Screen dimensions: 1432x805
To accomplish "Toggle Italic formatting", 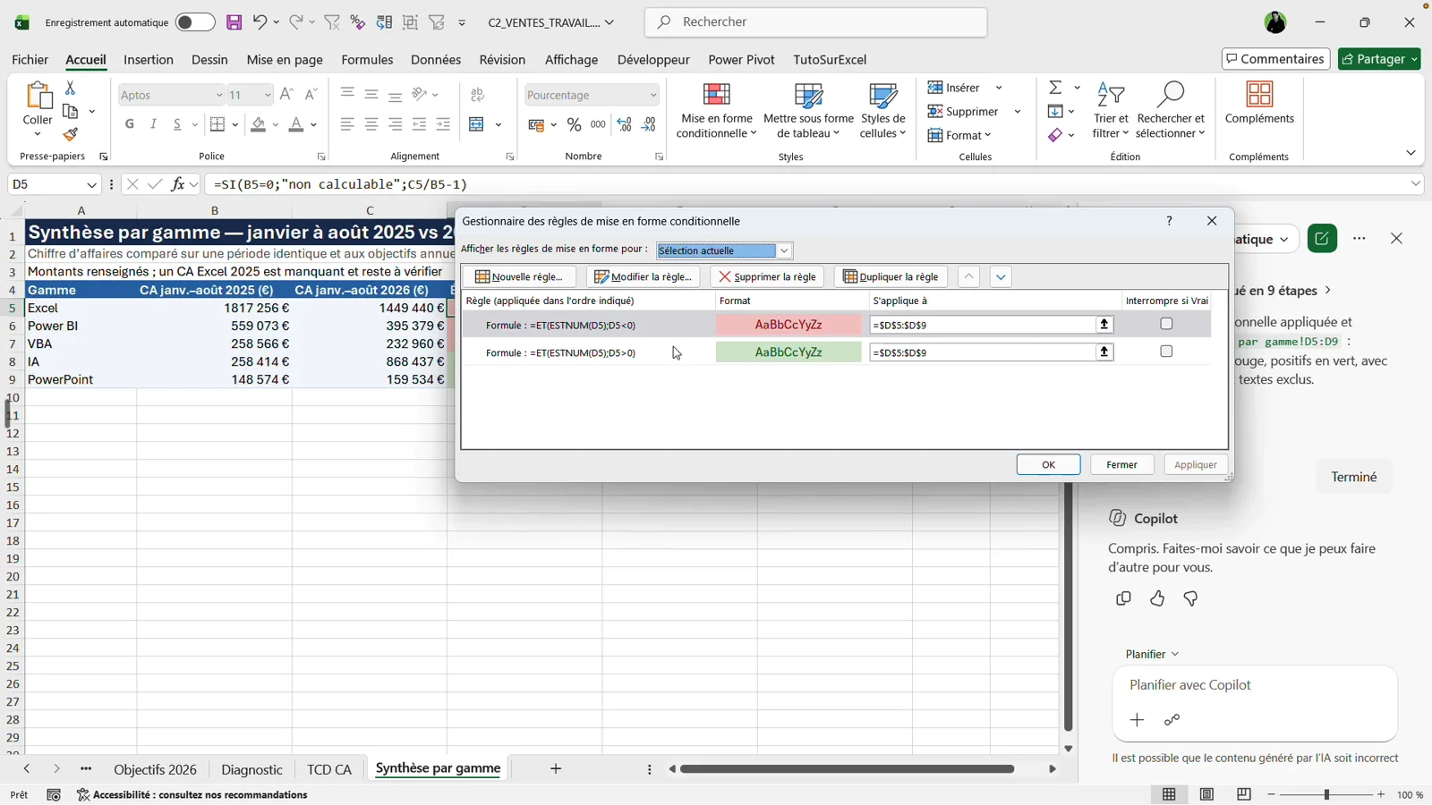I will tap(153, 124).
